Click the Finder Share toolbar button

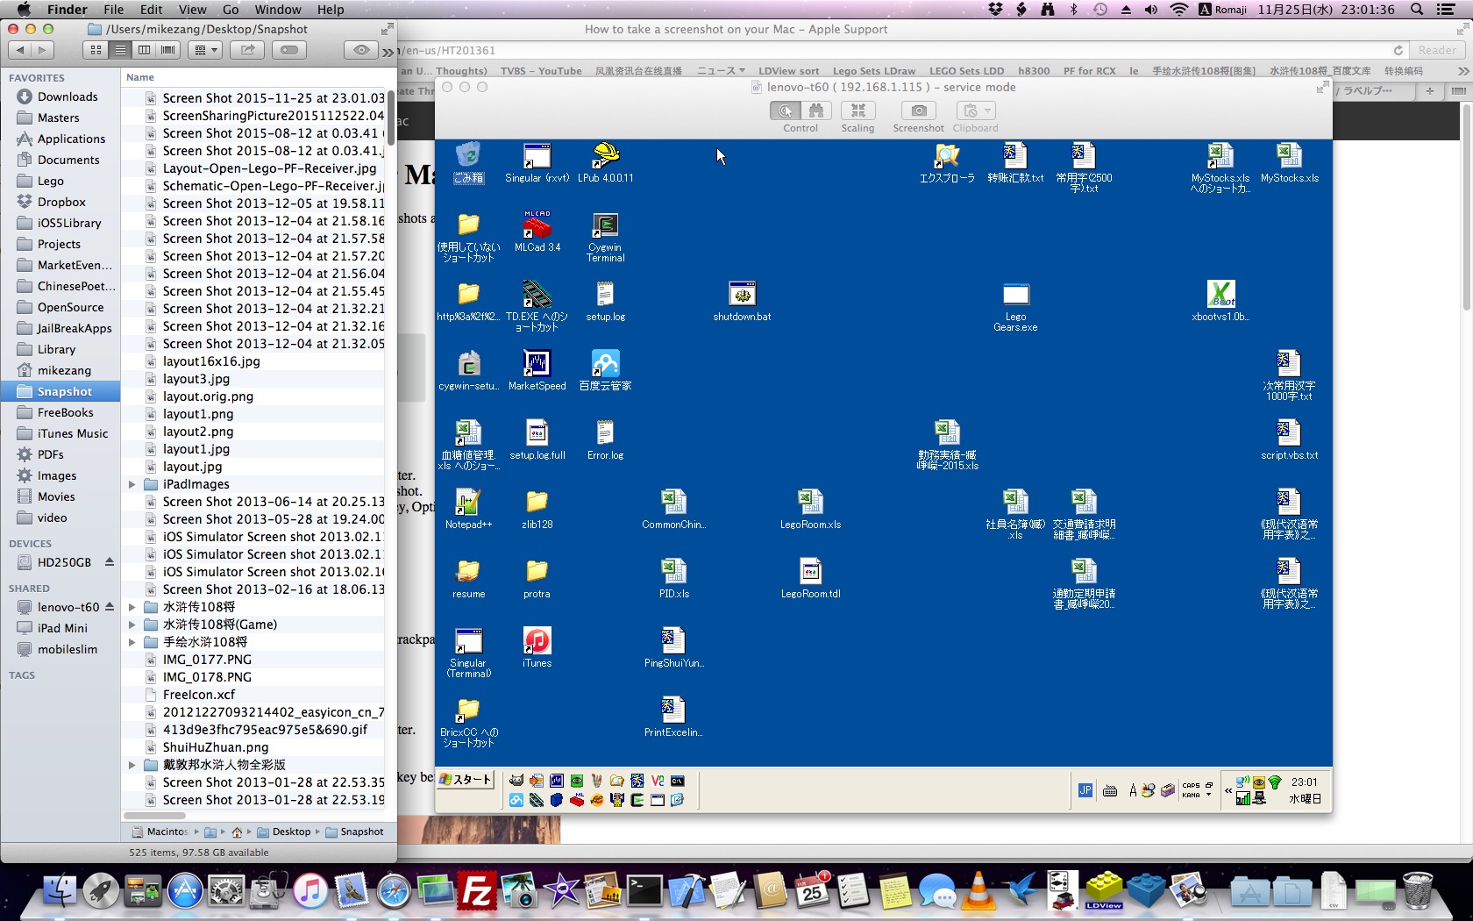tap(248, 50)
